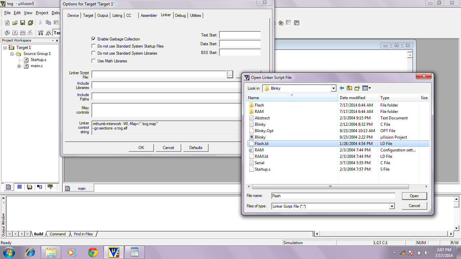Viewport: 461px width, 259px height.
Task: Toggle Enable Garbage Collection checkbox
Action: (x=94, y=39)
